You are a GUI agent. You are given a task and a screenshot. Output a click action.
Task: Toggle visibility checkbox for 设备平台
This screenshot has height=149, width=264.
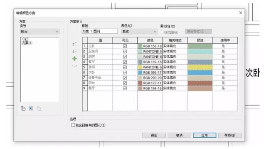tap(125, 78)
